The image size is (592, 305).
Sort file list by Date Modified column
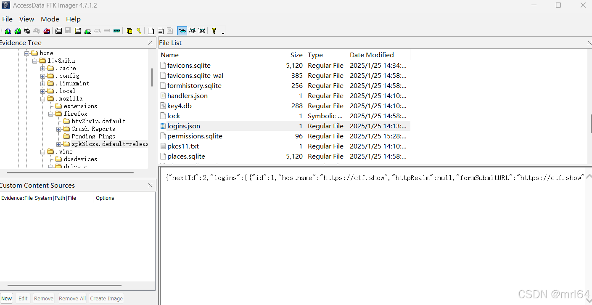pyautogui.click(x=379, y=55)
